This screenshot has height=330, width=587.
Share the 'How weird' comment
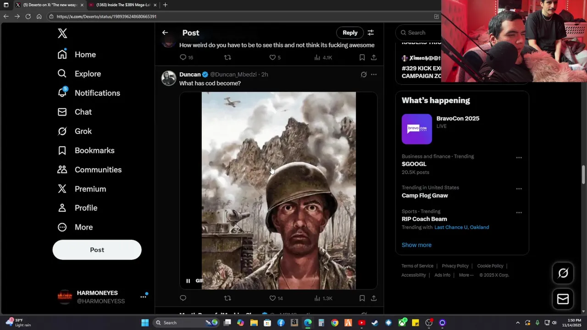pyautogui.click(x=374, y=57)
